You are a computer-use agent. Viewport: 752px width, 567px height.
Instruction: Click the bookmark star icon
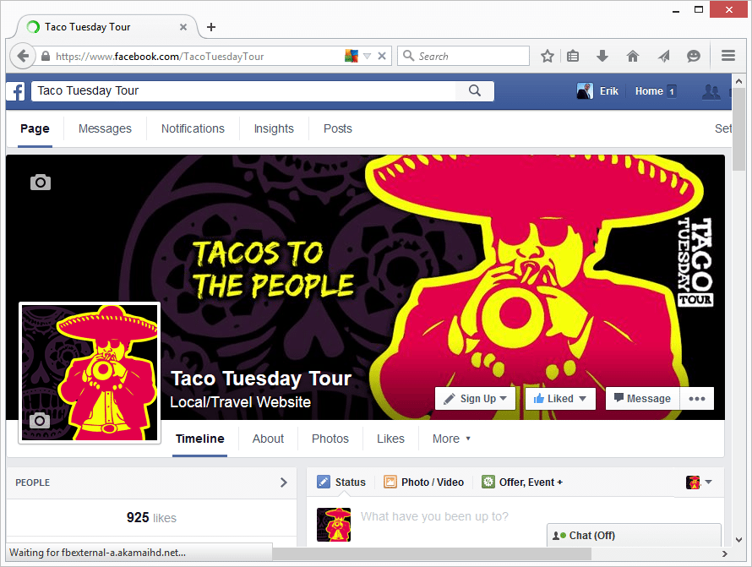pos(548,56)
